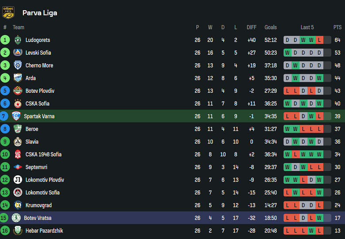Select the Botev Vratsa team name
The image size is (345, 239).
[38, 218]
